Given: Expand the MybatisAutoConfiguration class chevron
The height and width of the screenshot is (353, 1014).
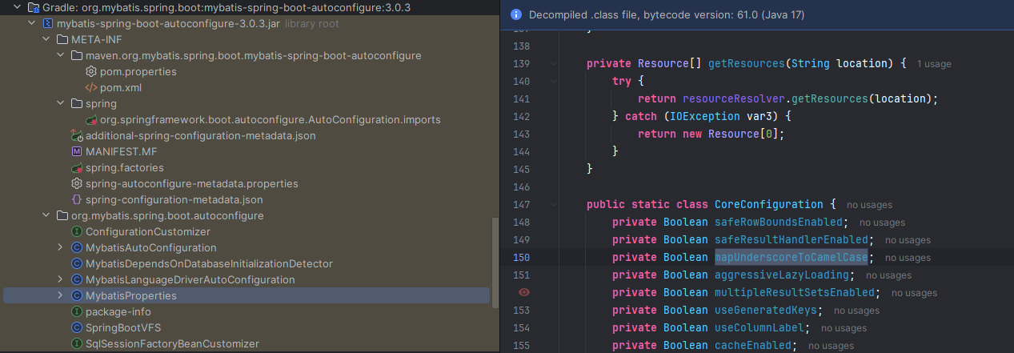Looking at the screenshot, I should point(60,247).
